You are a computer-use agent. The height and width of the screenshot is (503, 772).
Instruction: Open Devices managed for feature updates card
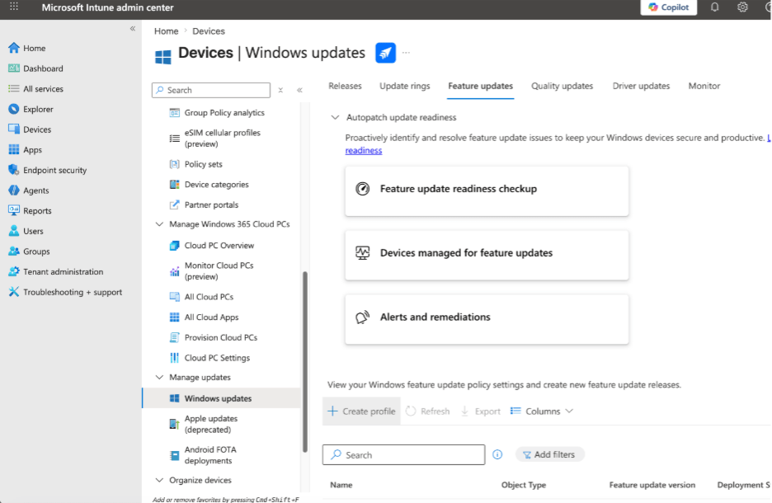tap(487, 255)
